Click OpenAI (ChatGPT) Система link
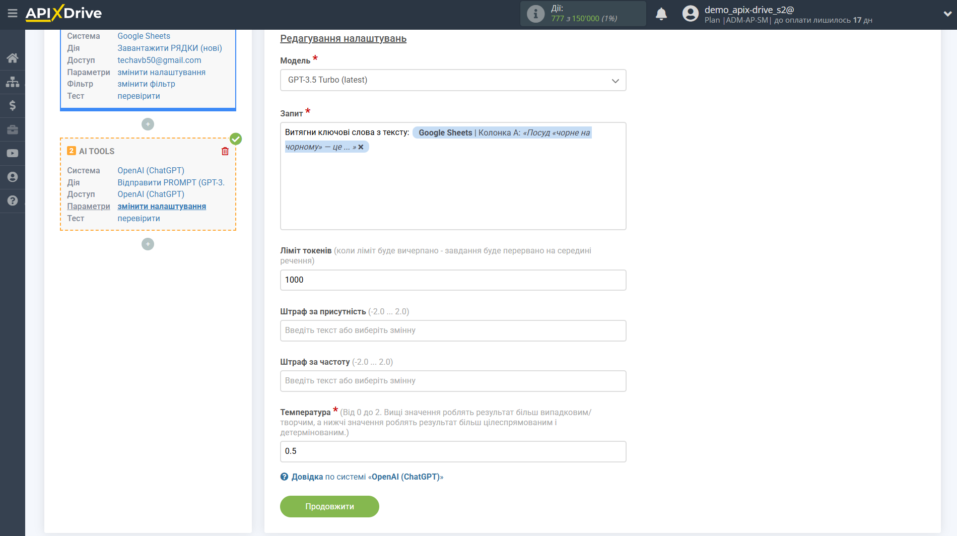 click(x=151, y=170)
